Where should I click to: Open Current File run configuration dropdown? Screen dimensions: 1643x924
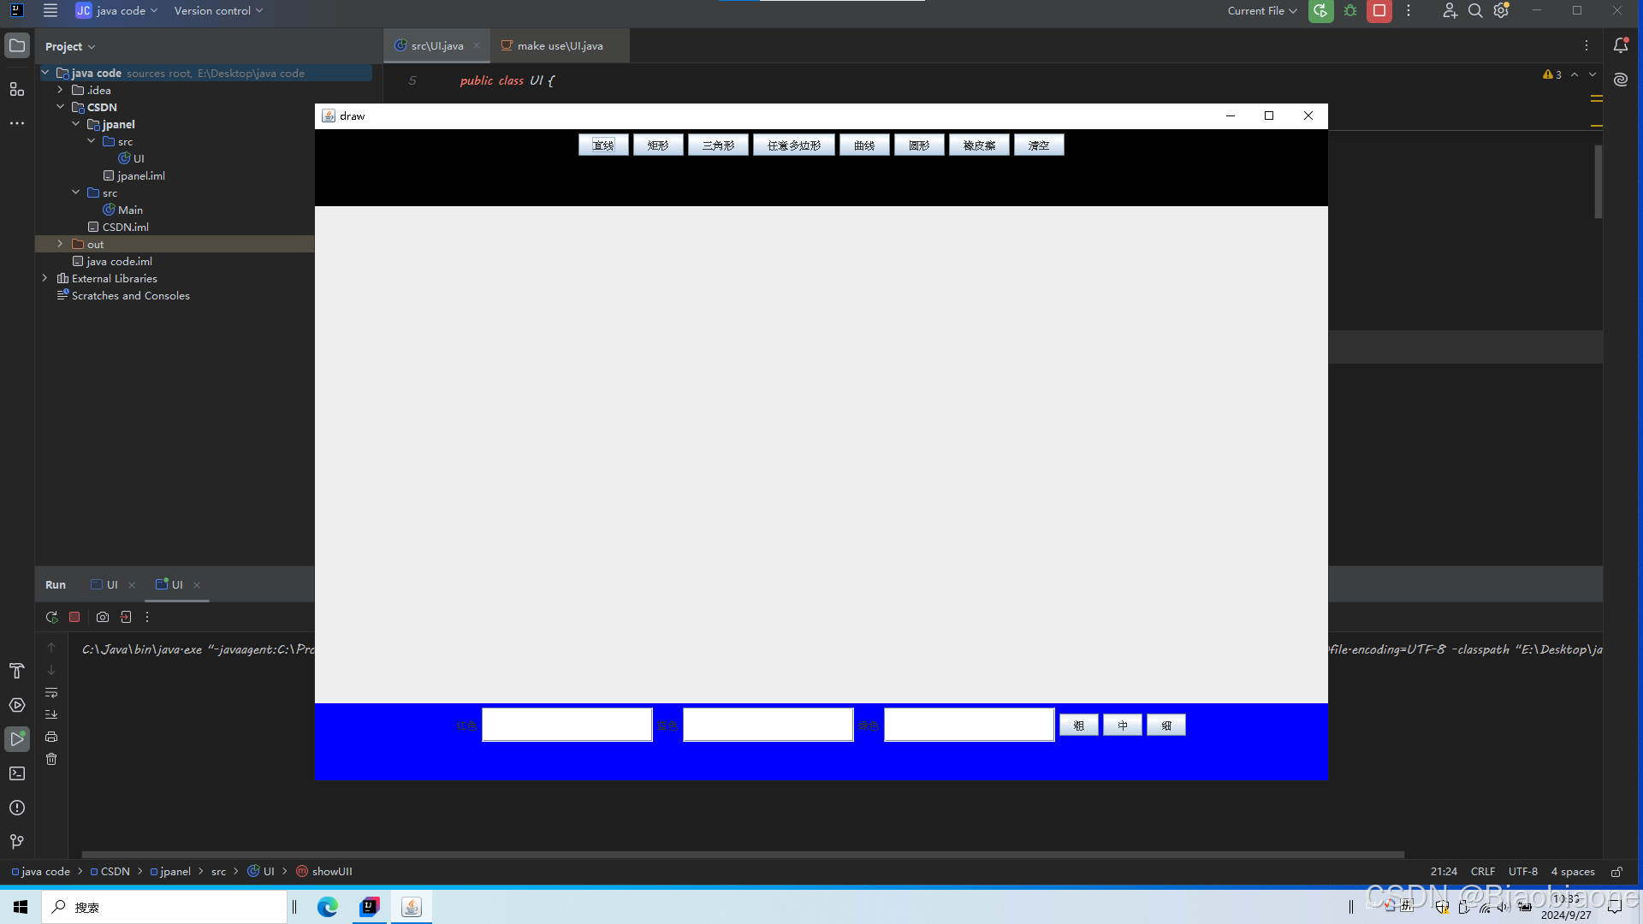(1261, 11)
